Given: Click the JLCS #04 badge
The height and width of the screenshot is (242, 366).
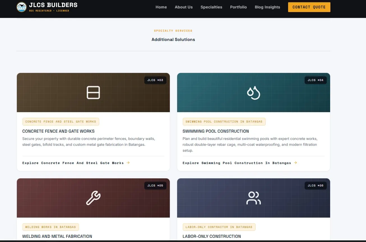Looking at the screenshot, I should tap(316, 80).
